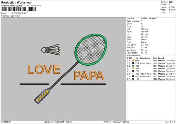Click the St. column header

pyautogui.click(x=138, y=58)
